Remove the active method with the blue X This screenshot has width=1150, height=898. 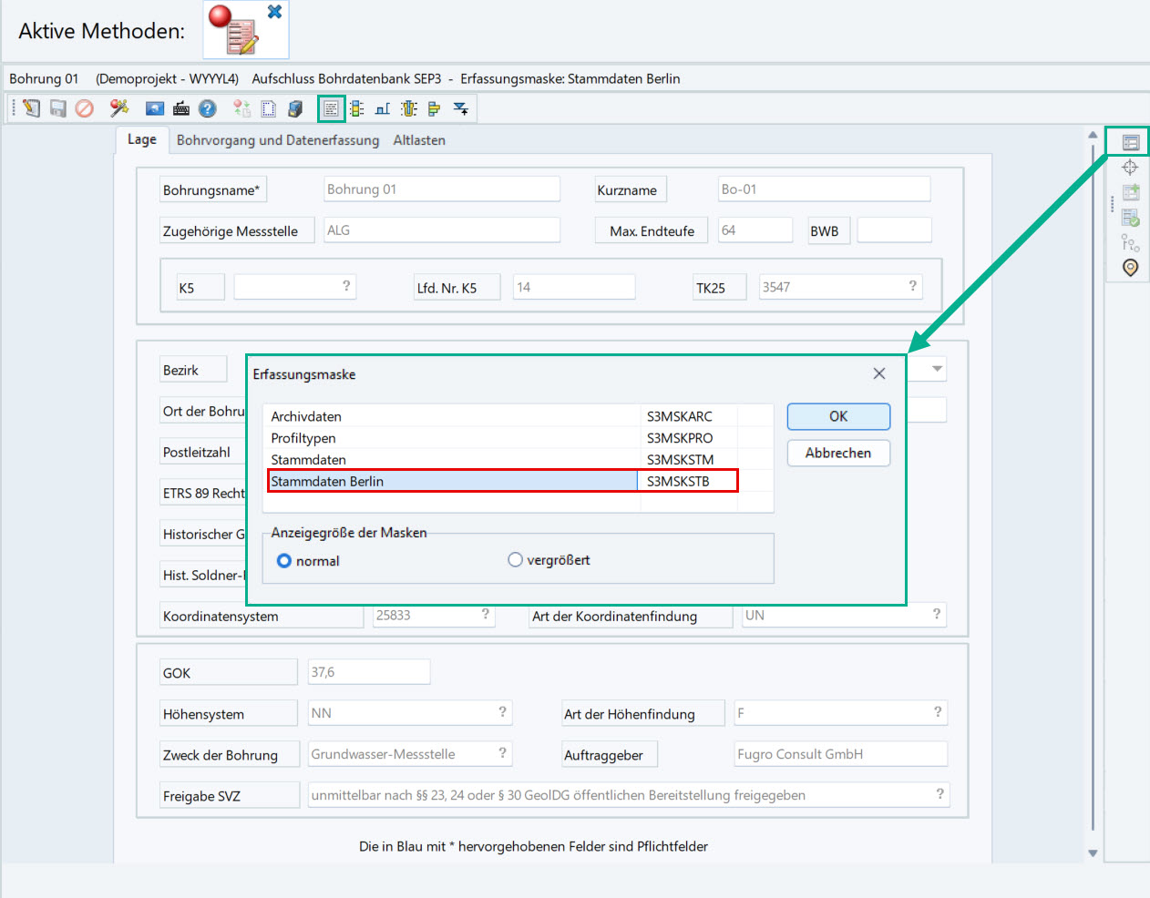[274, 12]
